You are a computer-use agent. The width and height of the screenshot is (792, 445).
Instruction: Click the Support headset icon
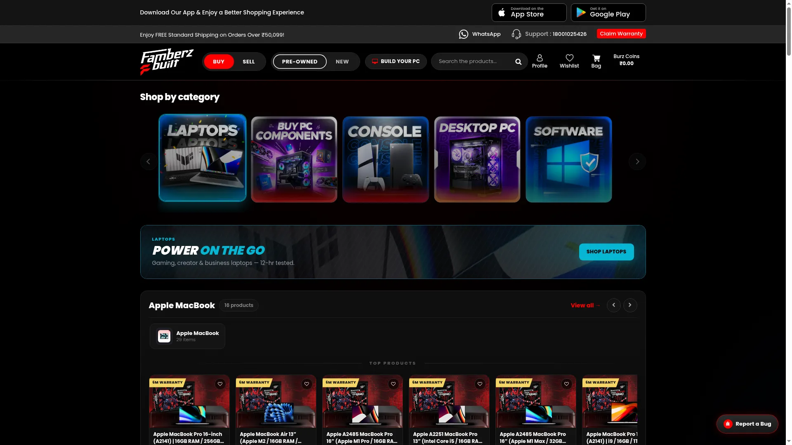[x=516, y=34]
